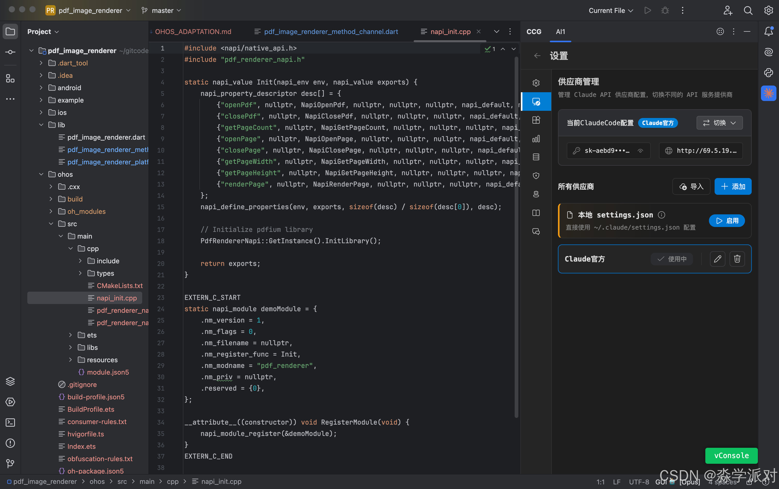
Task: Click the 使用中 status check on Claude官方
Action: tap(672, 259)
